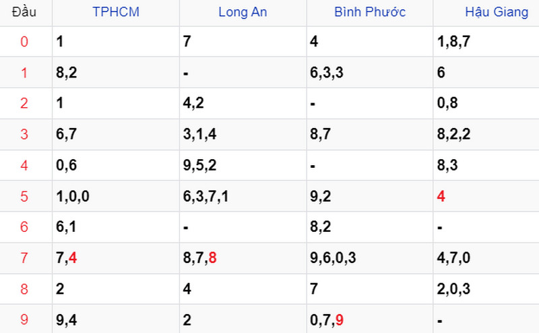539x333 pixels.
Task: Click the Đầu column header
Action: [24, 12]
